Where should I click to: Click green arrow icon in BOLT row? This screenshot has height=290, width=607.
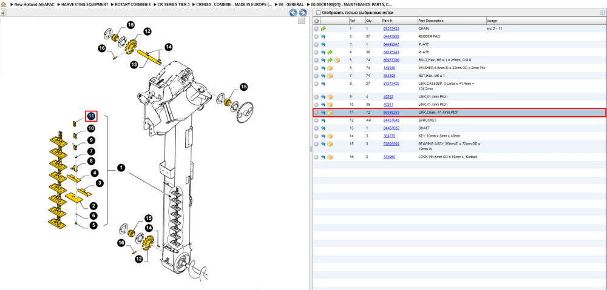[x=330, y=60]
